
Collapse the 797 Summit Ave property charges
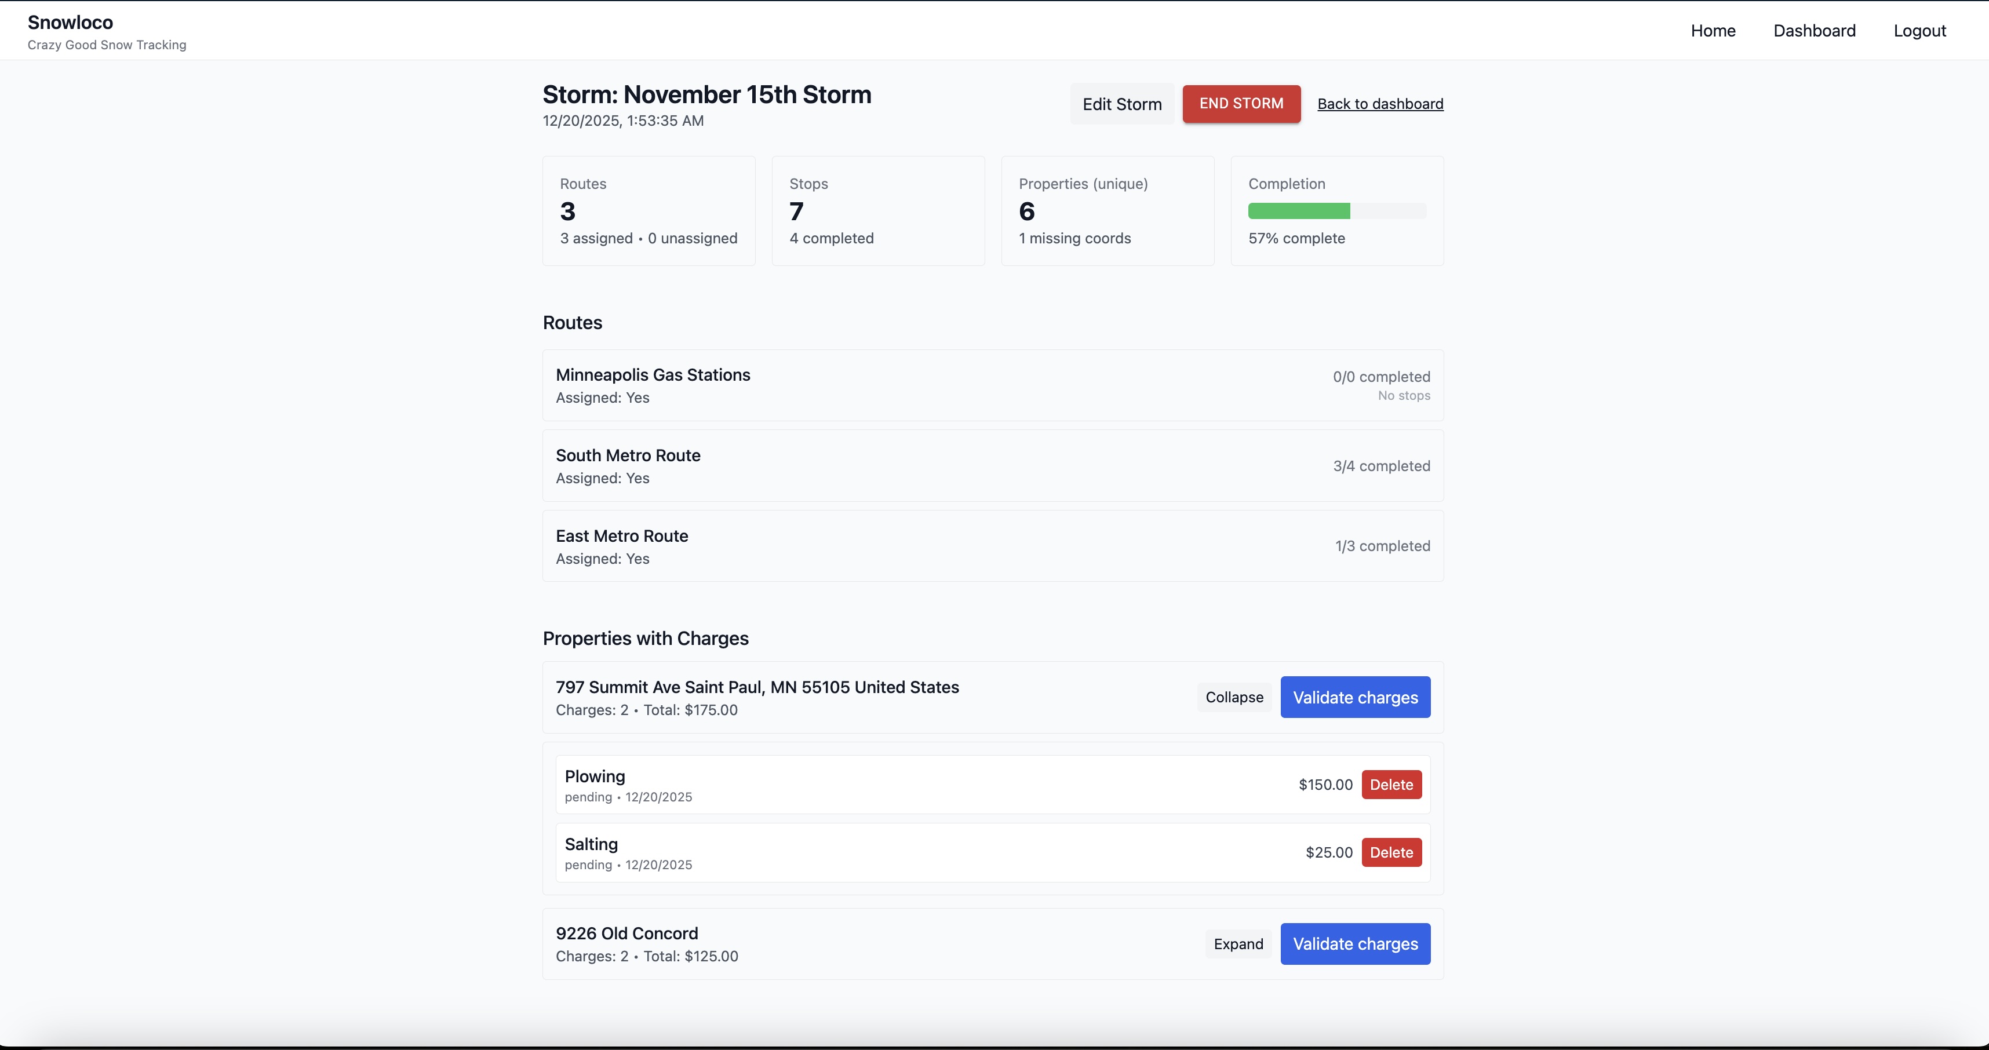[x=1233, y=697]
